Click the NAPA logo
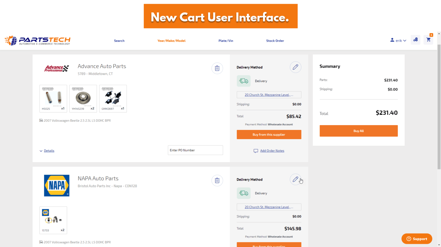The width and height of the screenshot is (441, 247). pos(57,185)
